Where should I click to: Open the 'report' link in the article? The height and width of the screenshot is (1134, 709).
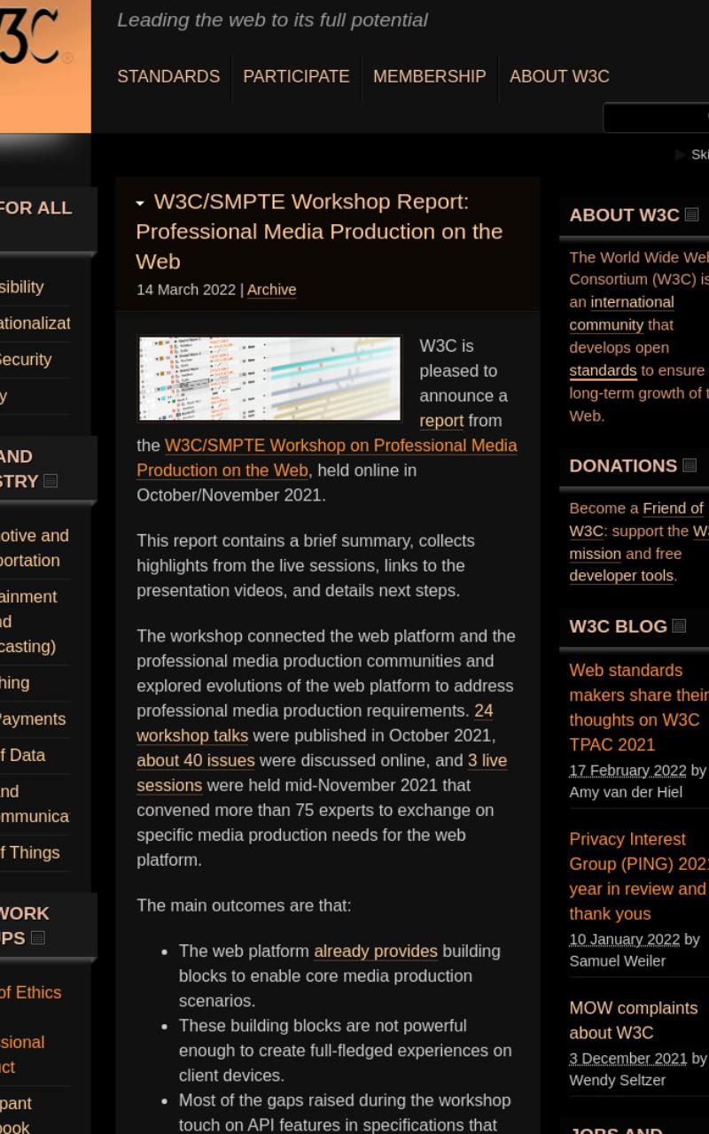(441, 420)
